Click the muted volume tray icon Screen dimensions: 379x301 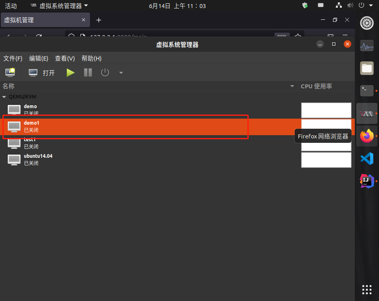350,5
